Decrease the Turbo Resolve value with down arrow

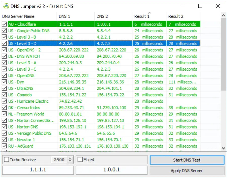click(x=70, y=161)
